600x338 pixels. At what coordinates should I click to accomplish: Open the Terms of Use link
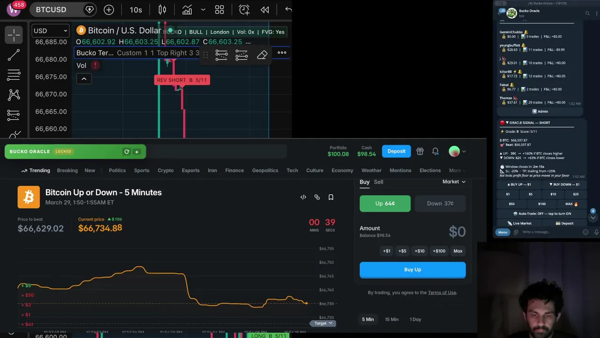tap(442, 292)
